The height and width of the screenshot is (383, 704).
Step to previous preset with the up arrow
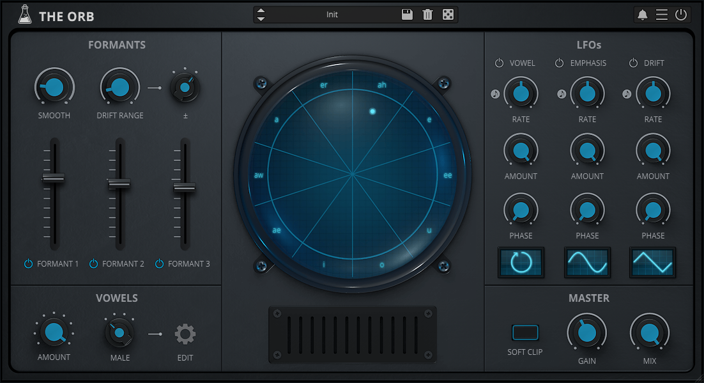[x=261, y=11]
